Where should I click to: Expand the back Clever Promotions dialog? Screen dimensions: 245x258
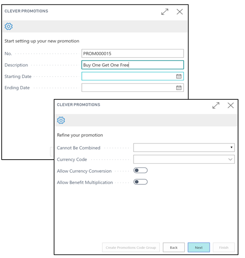(164, 12)
